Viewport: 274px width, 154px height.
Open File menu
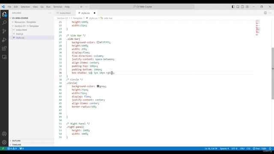pos(9,7)
